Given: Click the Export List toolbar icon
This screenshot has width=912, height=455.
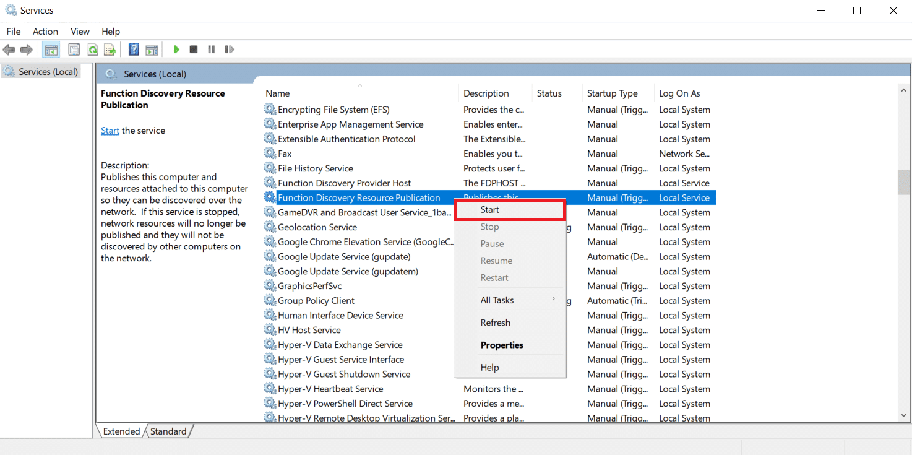Looking at the screenshot, I should click(x=110, y=50).
